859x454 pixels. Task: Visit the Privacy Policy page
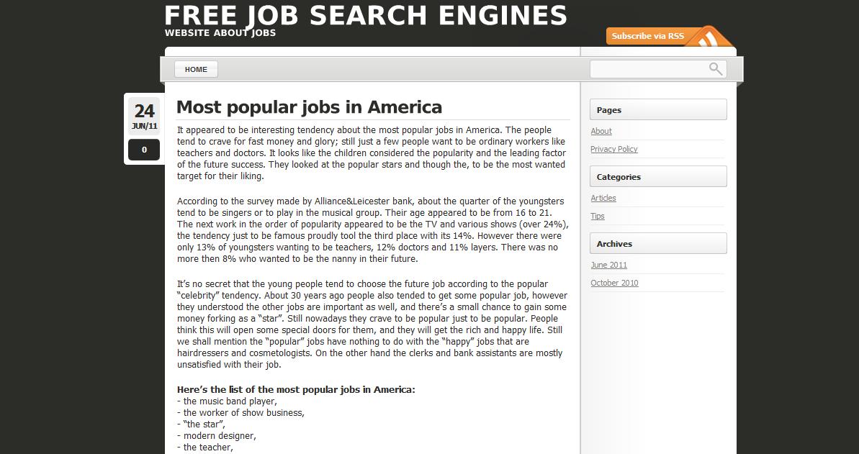coord(614,149)
